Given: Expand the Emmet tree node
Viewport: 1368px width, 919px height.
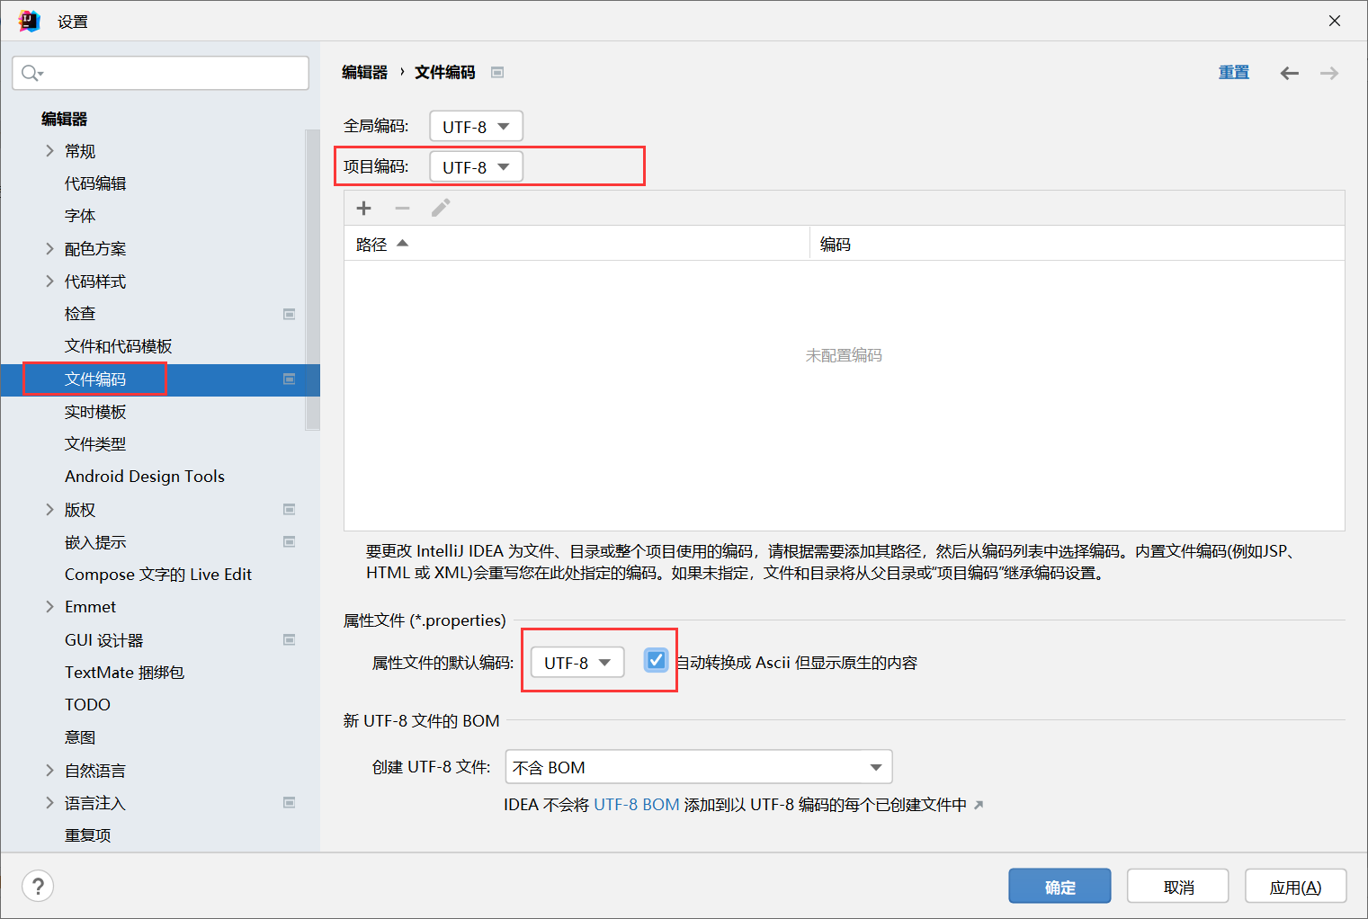Looking at the screenshot, I should [50, 607].
